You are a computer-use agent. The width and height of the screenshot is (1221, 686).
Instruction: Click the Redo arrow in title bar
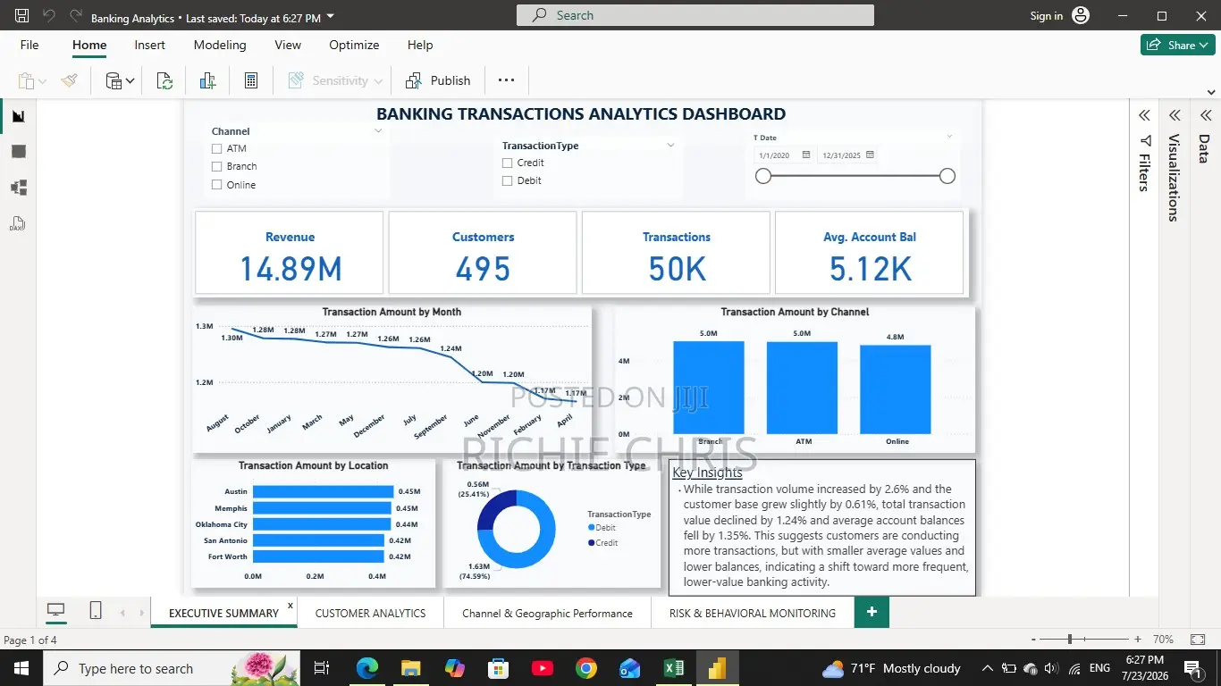tap(75, 16)
